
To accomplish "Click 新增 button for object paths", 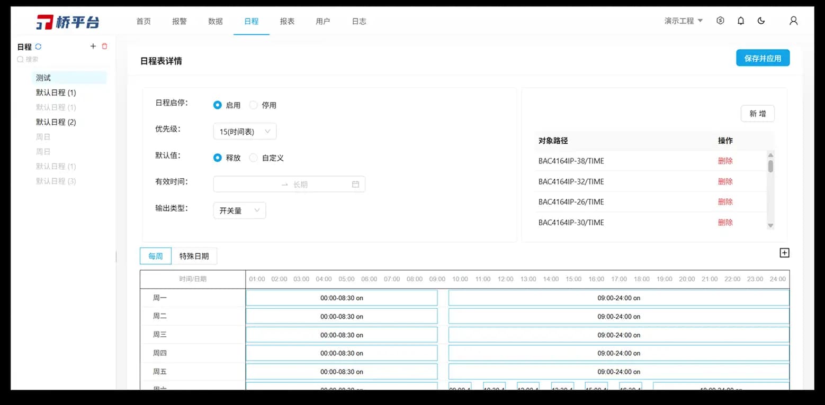I will 757,114.
